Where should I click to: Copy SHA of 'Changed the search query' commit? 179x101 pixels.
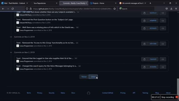(x=144, y=67)
